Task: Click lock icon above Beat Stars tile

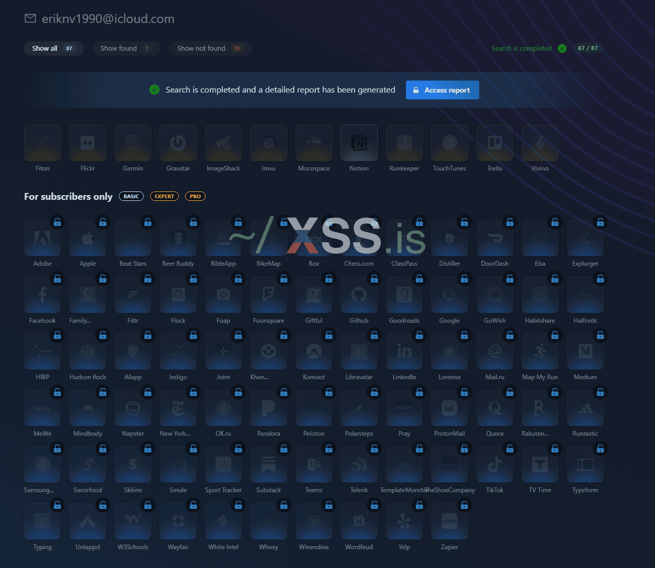Action: tap(148, 222)
